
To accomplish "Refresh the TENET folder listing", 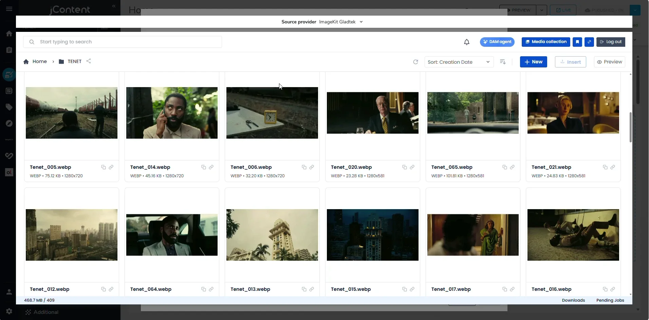I will 415,62.
